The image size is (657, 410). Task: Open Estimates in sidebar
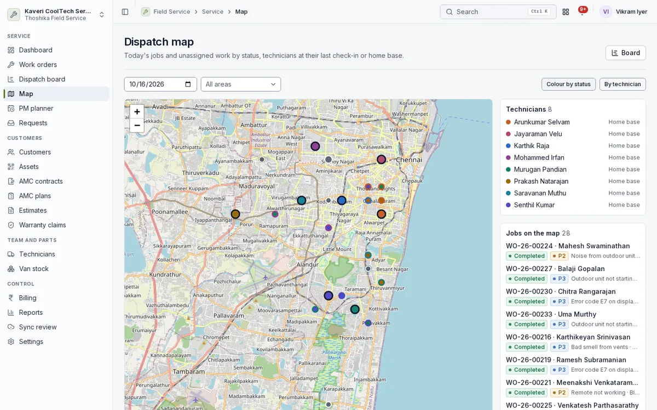pyautogui.click(x=56, y=210)
